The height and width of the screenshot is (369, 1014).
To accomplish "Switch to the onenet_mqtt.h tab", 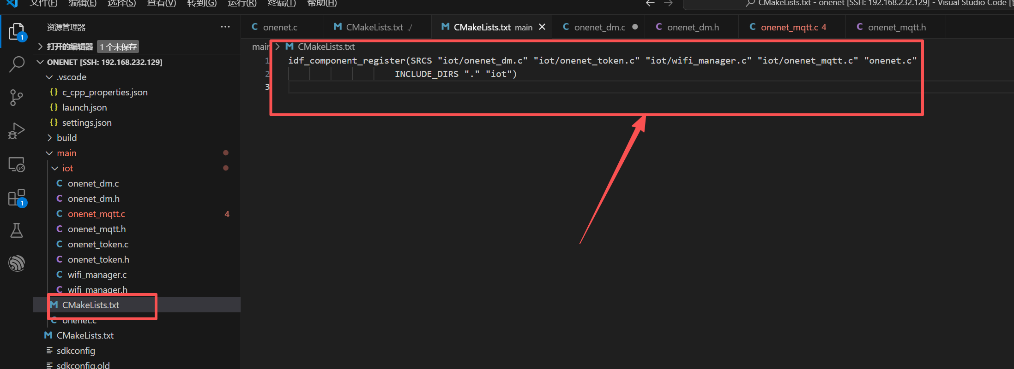I will click(x=896, y=27).
